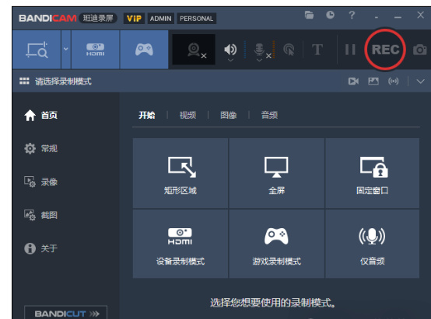Toggle microphone recording

[259, 49]
